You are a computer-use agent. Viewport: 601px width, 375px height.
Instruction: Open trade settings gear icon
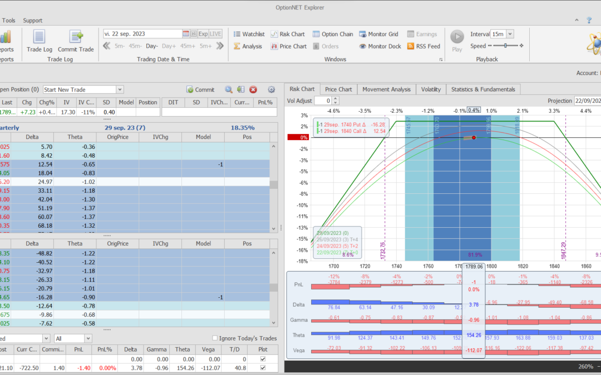(x=272, y=89)
